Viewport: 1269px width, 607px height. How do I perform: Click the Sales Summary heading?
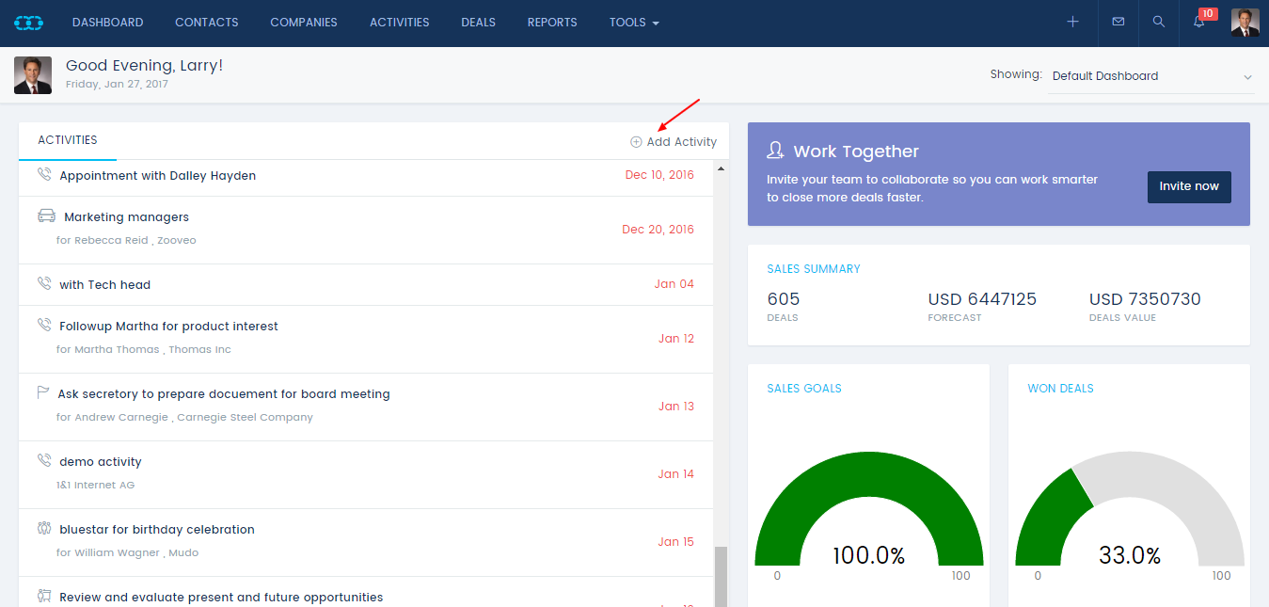point(814,269)
